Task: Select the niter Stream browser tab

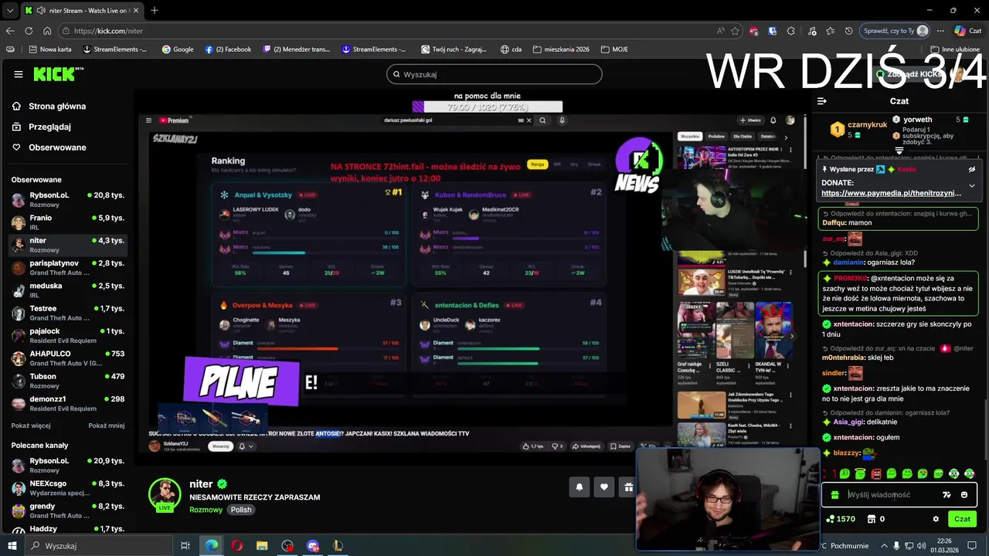Action: pos(81,11)
